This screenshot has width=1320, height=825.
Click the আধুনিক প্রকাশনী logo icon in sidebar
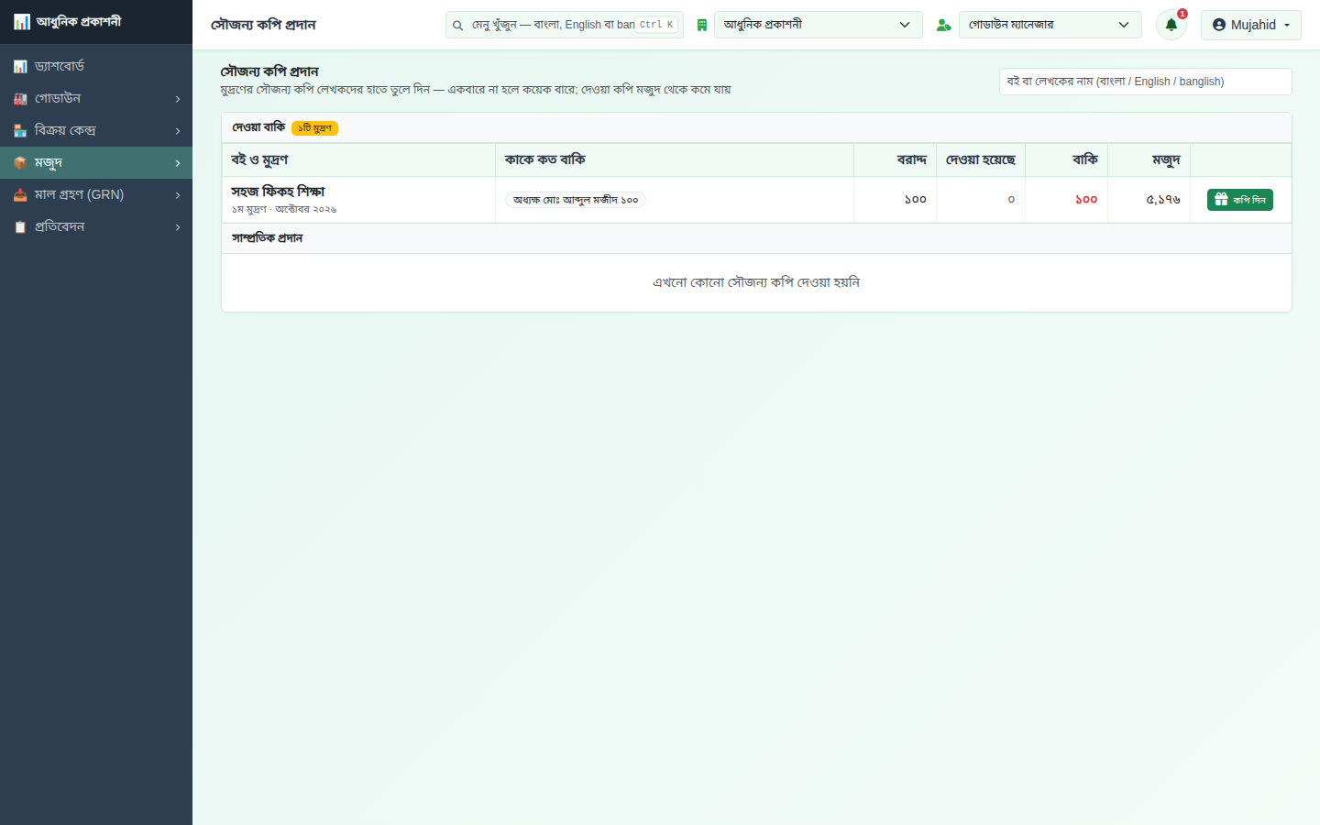tap(21, 22)
